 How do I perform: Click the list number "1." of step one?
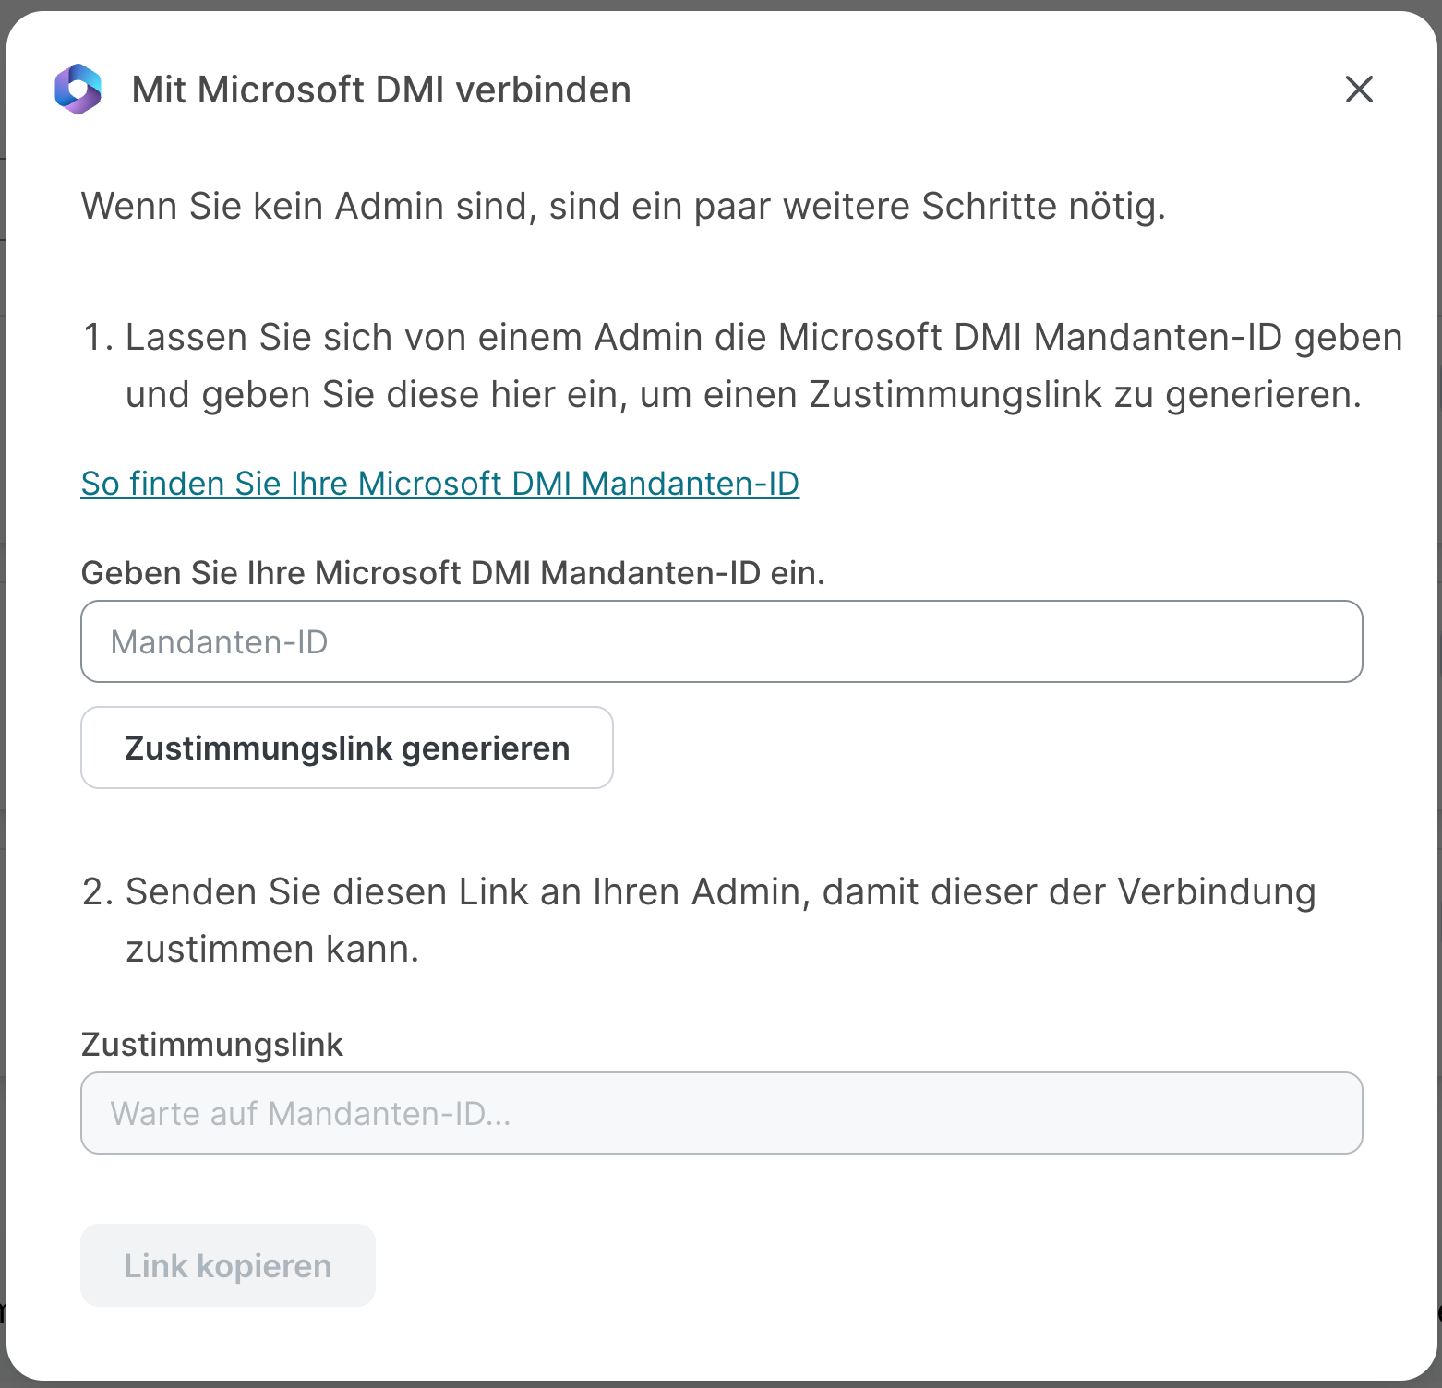coord(98,338)
